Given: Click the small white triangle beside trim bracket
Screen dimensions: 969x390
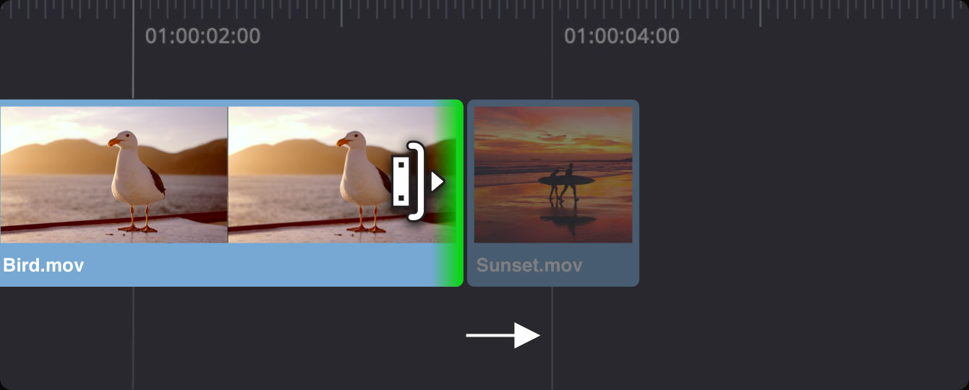Looking at the screenshot, I should 437,181.
